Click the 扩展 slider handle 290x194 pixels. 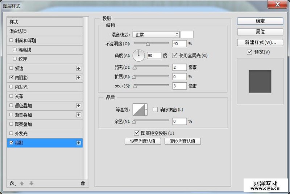[134, 77]
